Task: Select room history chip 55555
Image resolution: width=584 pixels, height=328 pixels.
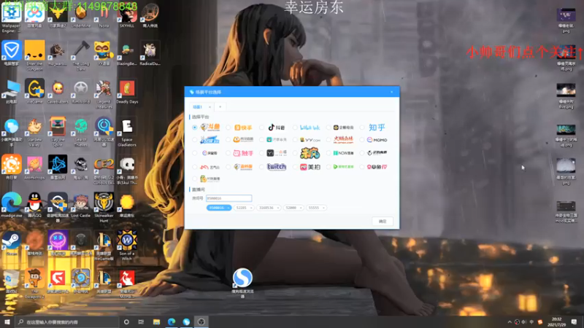Action: [316, 208]
